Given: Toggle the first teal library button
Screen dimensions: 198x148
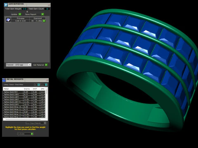Looking at the screenshot, I should click(39, 85).
